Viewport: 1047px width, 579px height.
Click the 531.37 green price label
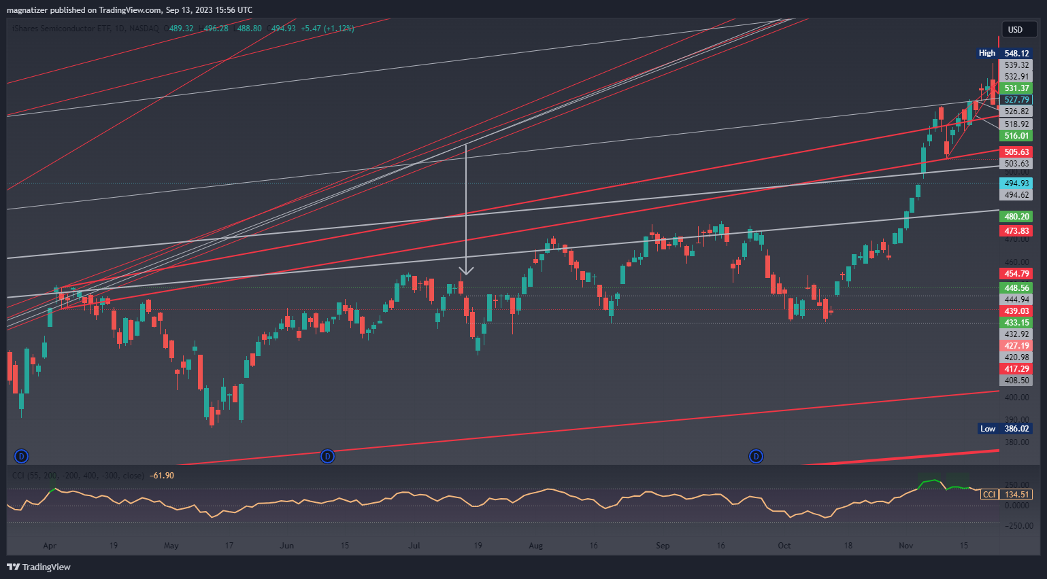(1016, 88)
